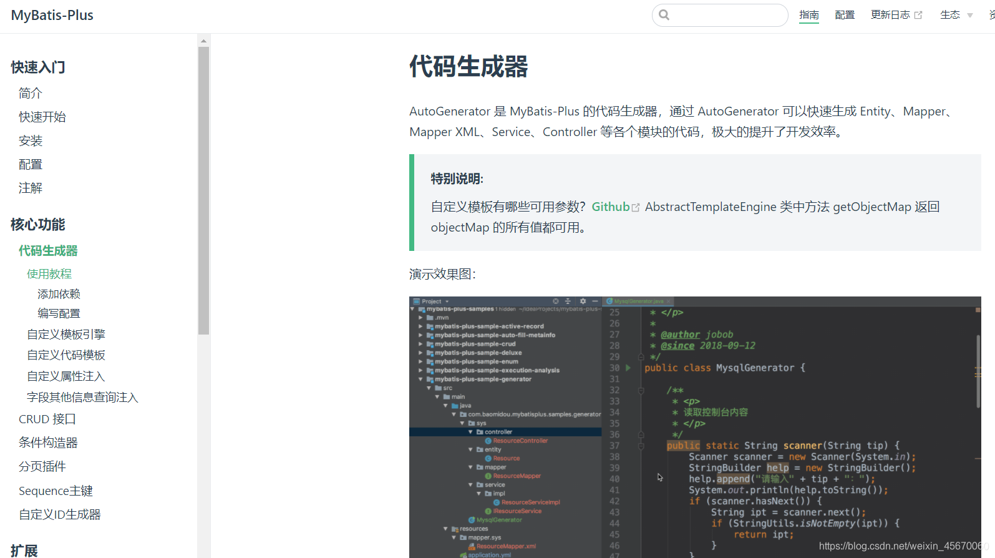Click the 扩展 sidebar group heading

tap(24, 551)
